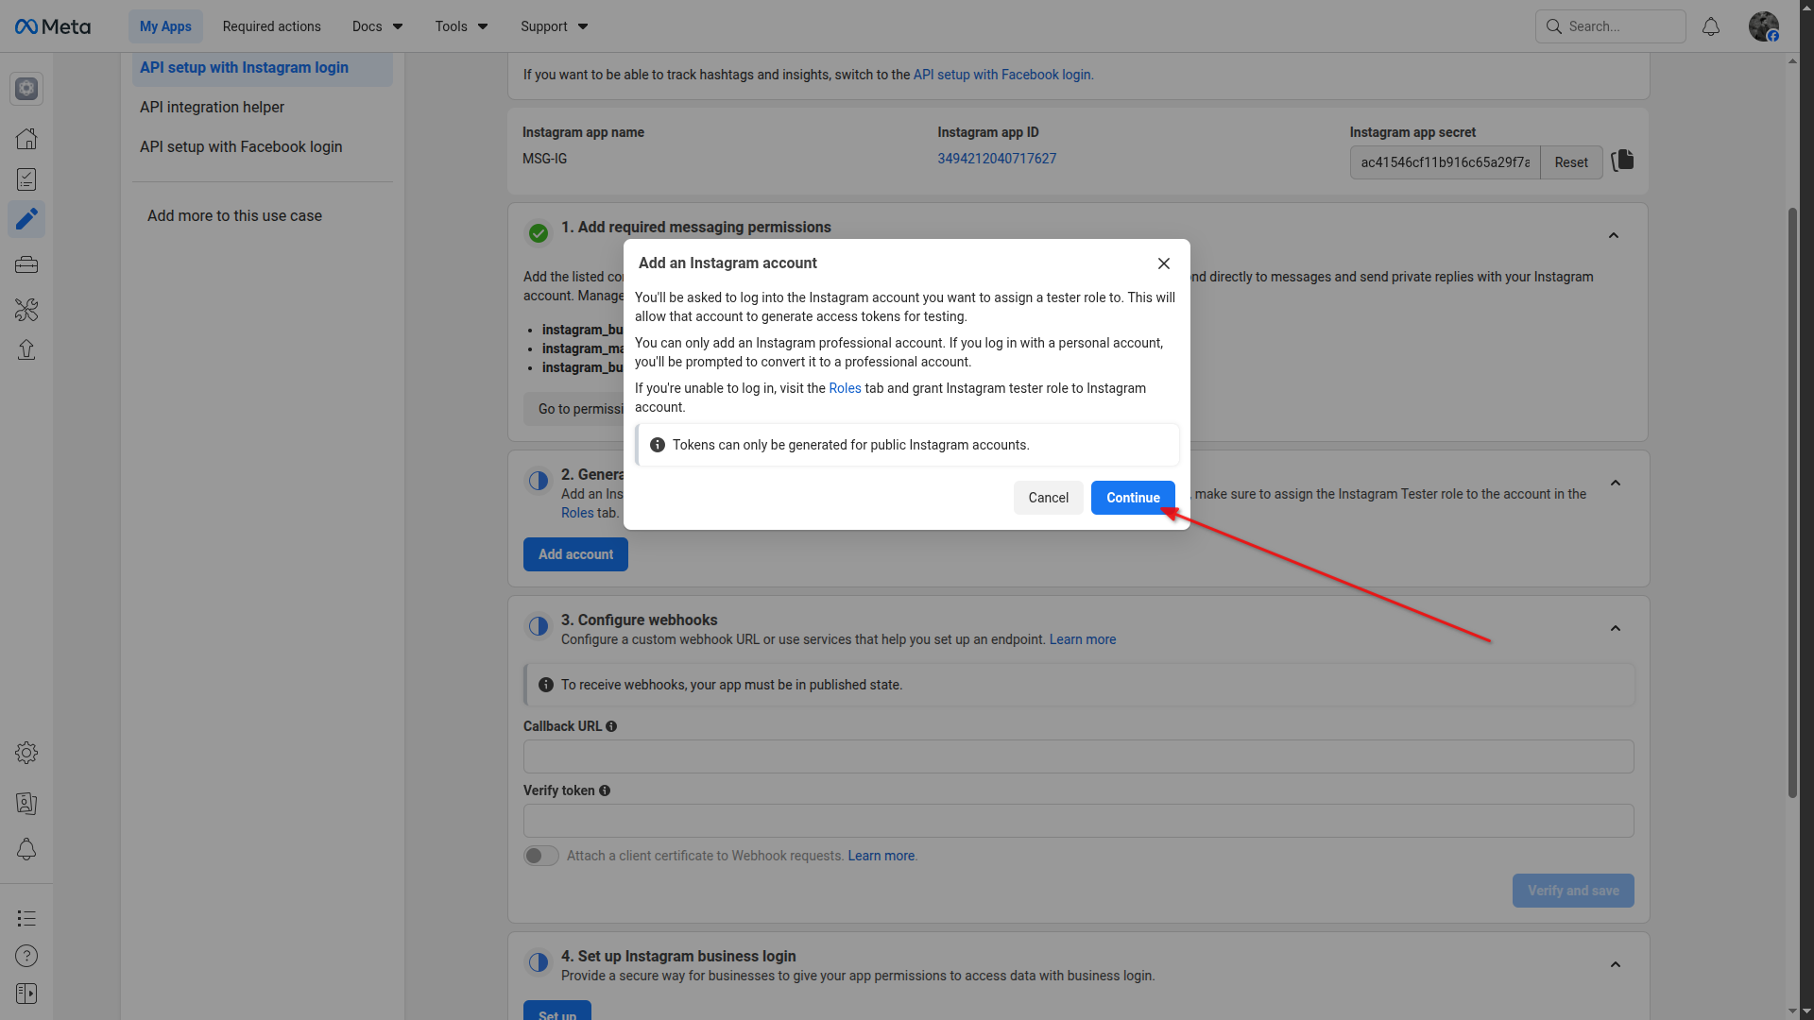Open Required actions tab
The height and width of the screenshot is (1020, 1814).
pyautogui.click(x=271, y=26)
